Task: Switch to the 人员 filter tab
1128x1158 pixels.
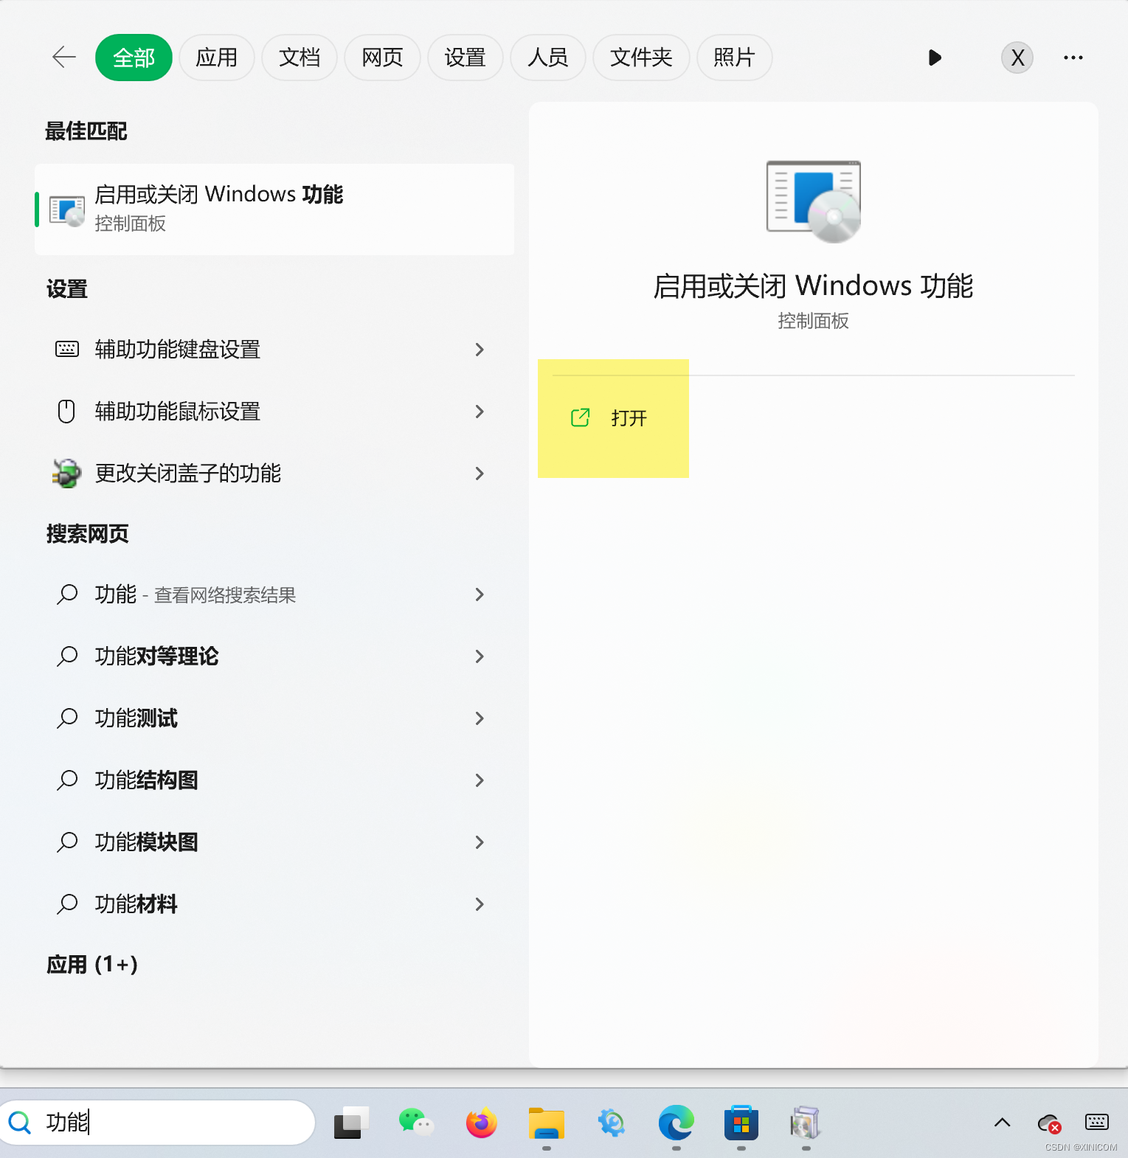Action: point(548,58)
